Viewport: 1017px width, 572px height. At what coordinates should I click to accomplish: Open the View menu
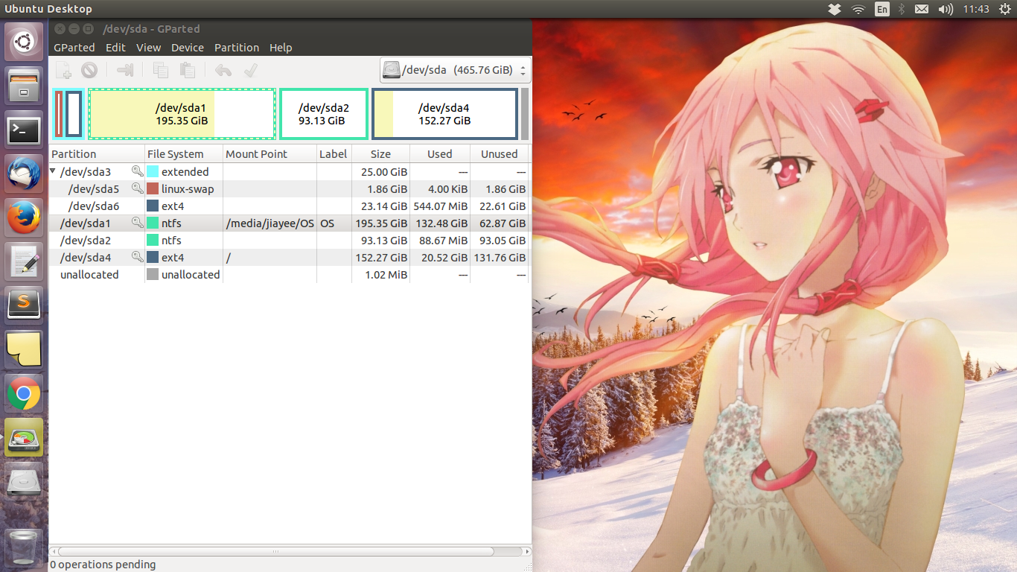coord(148,47)
